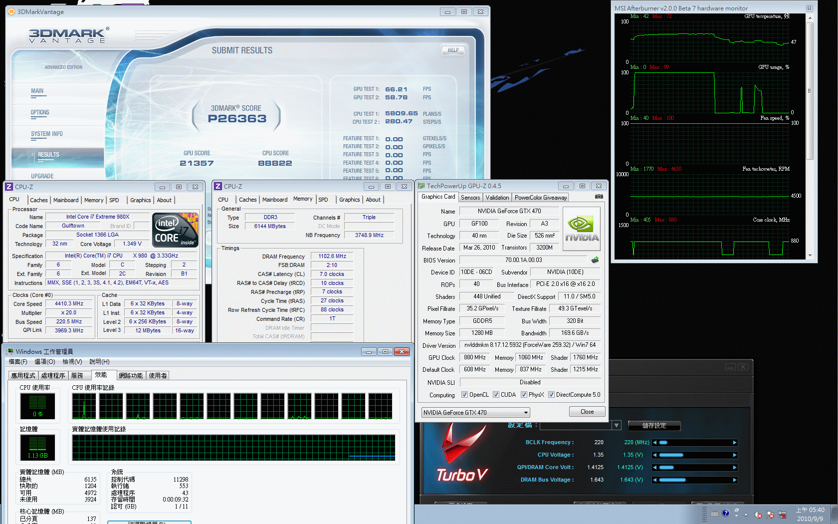The height and width of the screenshot is (524, 838).
Task: Click HELP button in 3DMark Vantage
Action: click(453, 50)
